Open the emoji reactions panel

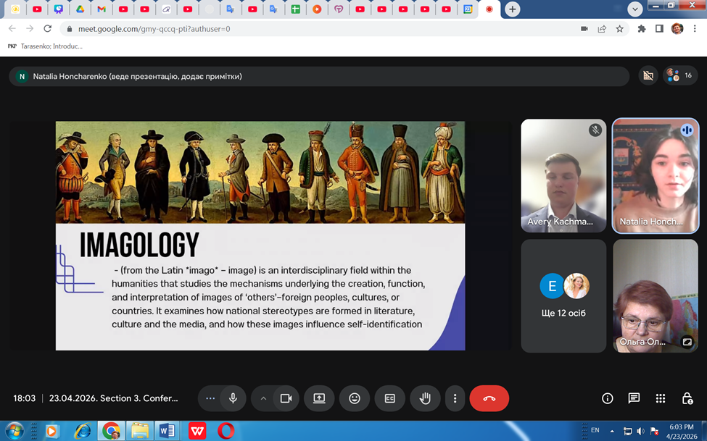pos(355,398)
